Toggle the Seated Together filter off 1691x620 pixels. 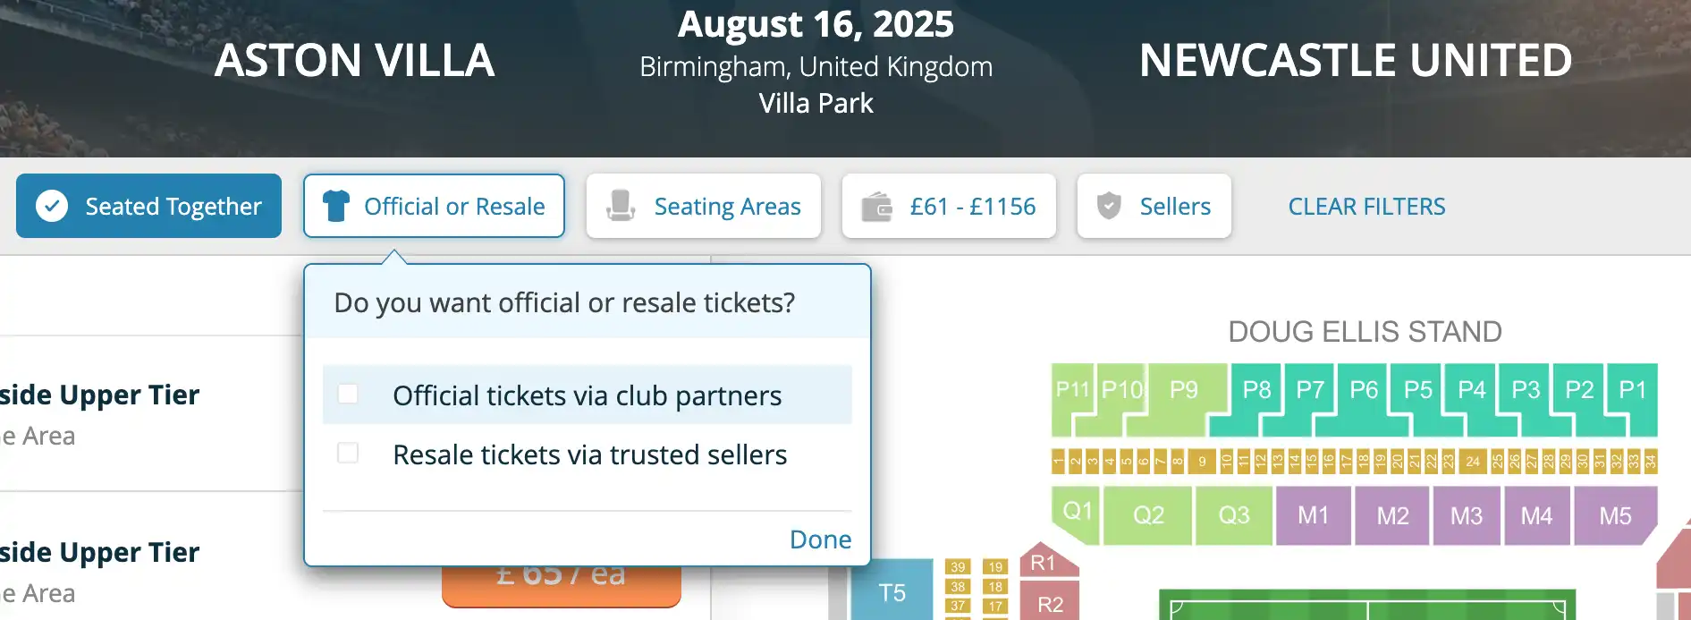[148, 206]
